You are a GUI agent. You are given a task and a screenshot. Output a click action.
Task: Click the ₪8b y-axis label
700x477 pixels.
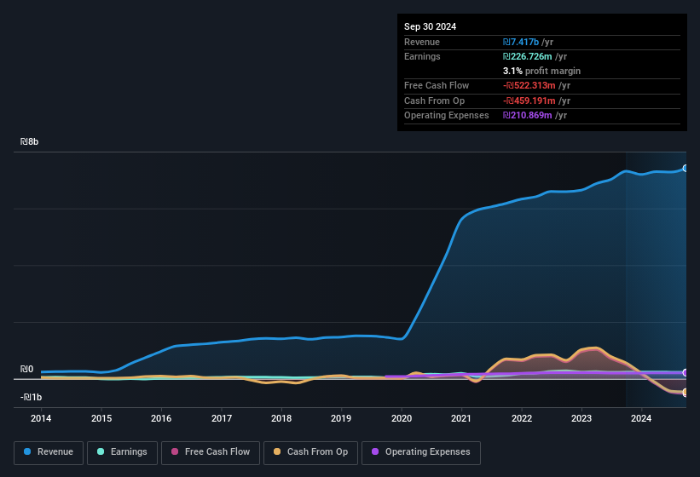click(x=29, y=141)
